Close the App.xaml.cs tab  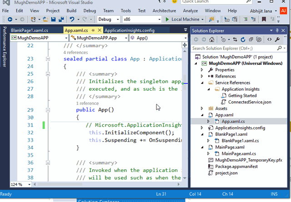(x=100, y=30)
